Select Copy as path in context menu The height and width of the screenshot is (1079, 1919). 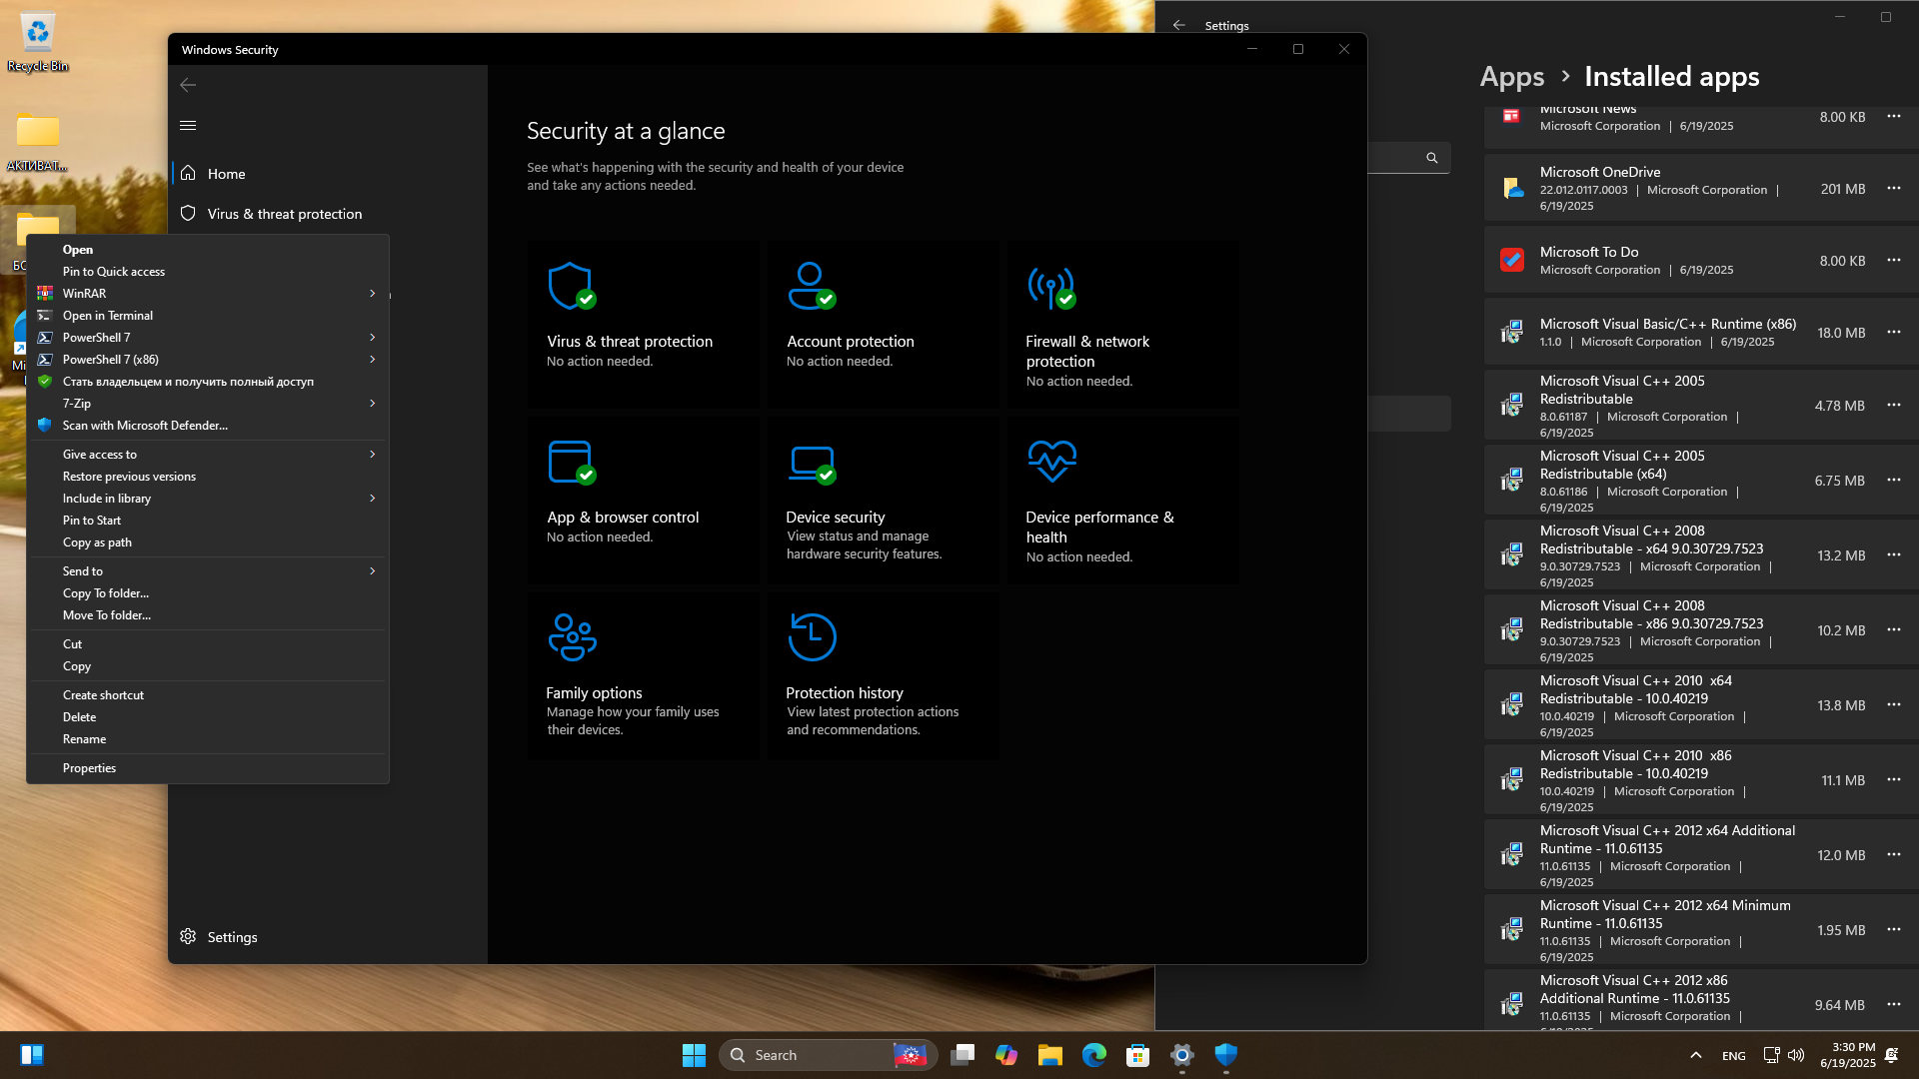[x=208, y=542]
